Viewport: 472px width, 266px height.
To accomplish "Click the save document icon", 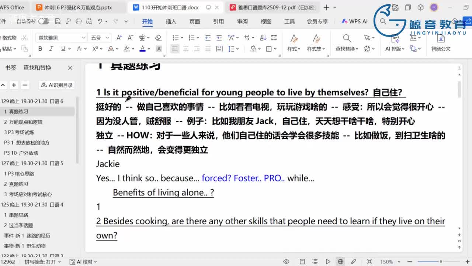I will pos(58,21).
